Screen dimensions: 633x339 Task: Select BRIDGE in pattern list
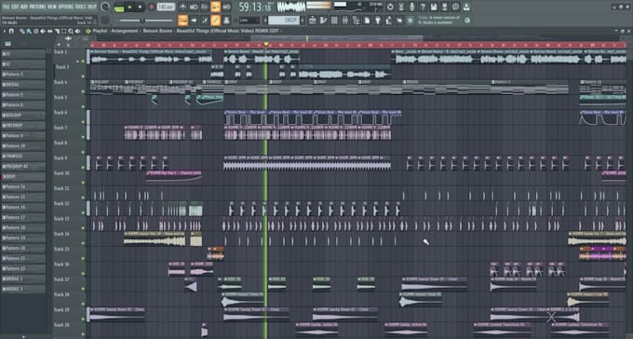point(23,85)
